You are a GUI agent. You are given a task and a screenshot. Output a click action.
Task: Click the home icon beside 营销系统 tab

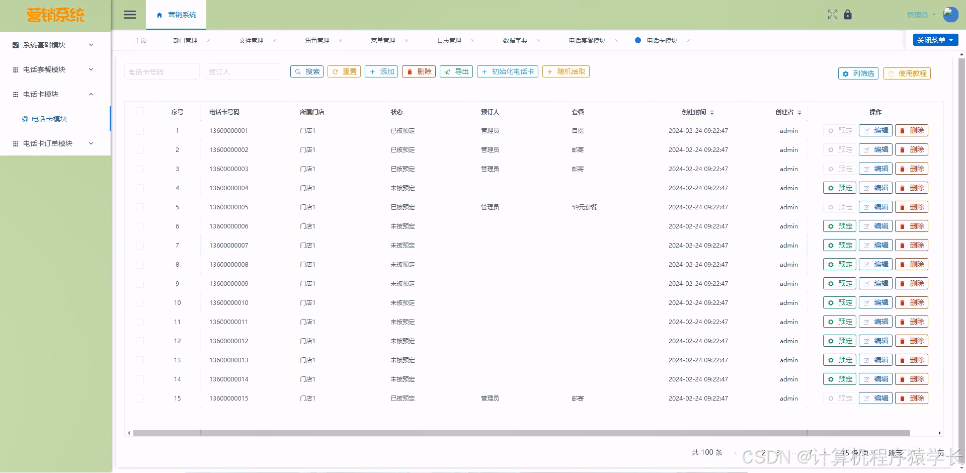[159, 15]
